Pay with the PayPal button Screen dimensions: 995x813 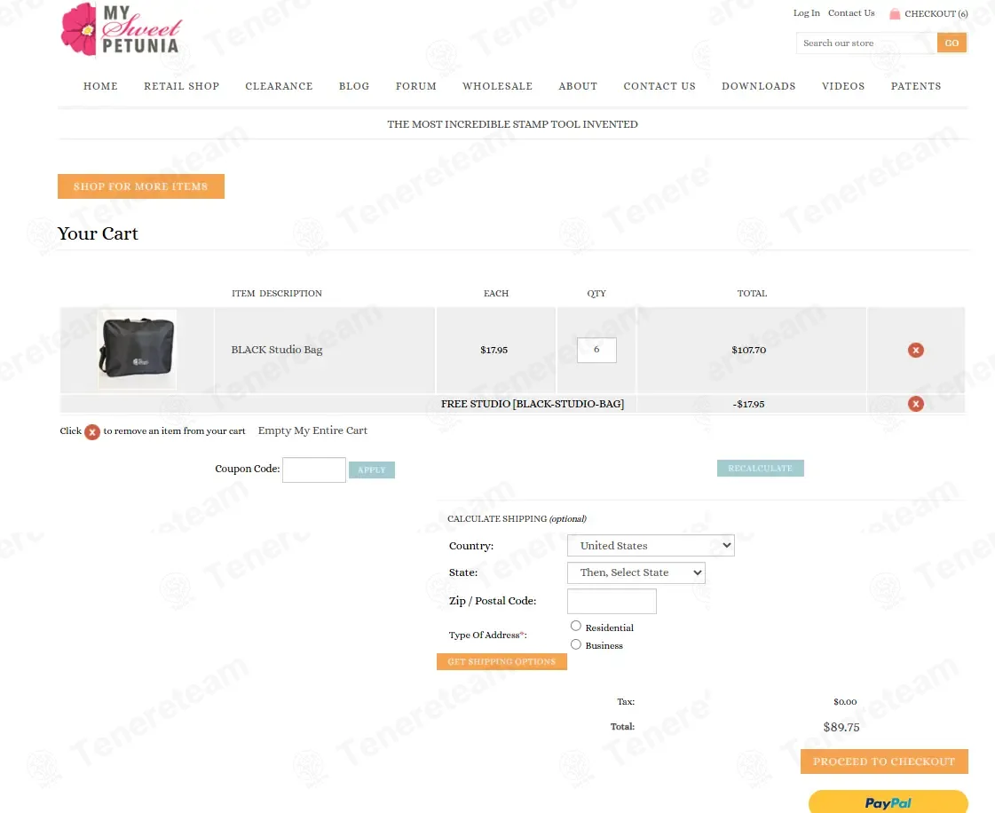coord(888,802)
